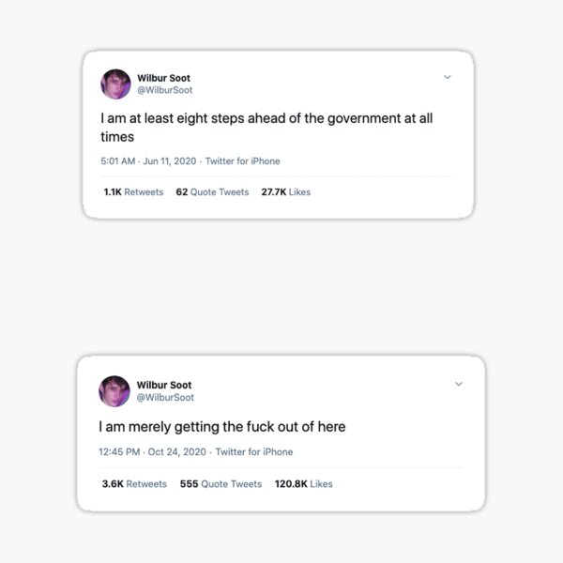The image size is (563, 563).
Task: Click the @WilburSoot handle on the June 11 tweet
Action: 164,90
